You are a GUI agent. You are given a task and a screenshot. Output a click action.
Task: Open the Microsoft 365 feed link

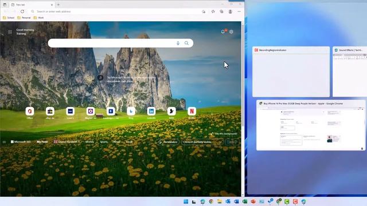(21, 142)
